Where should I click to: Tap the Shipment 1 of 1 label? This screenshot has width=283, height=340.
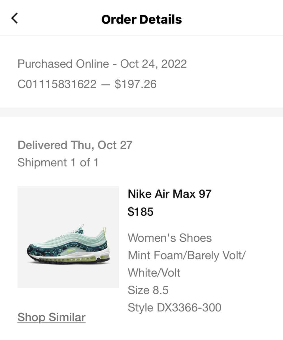pos(58,162)
